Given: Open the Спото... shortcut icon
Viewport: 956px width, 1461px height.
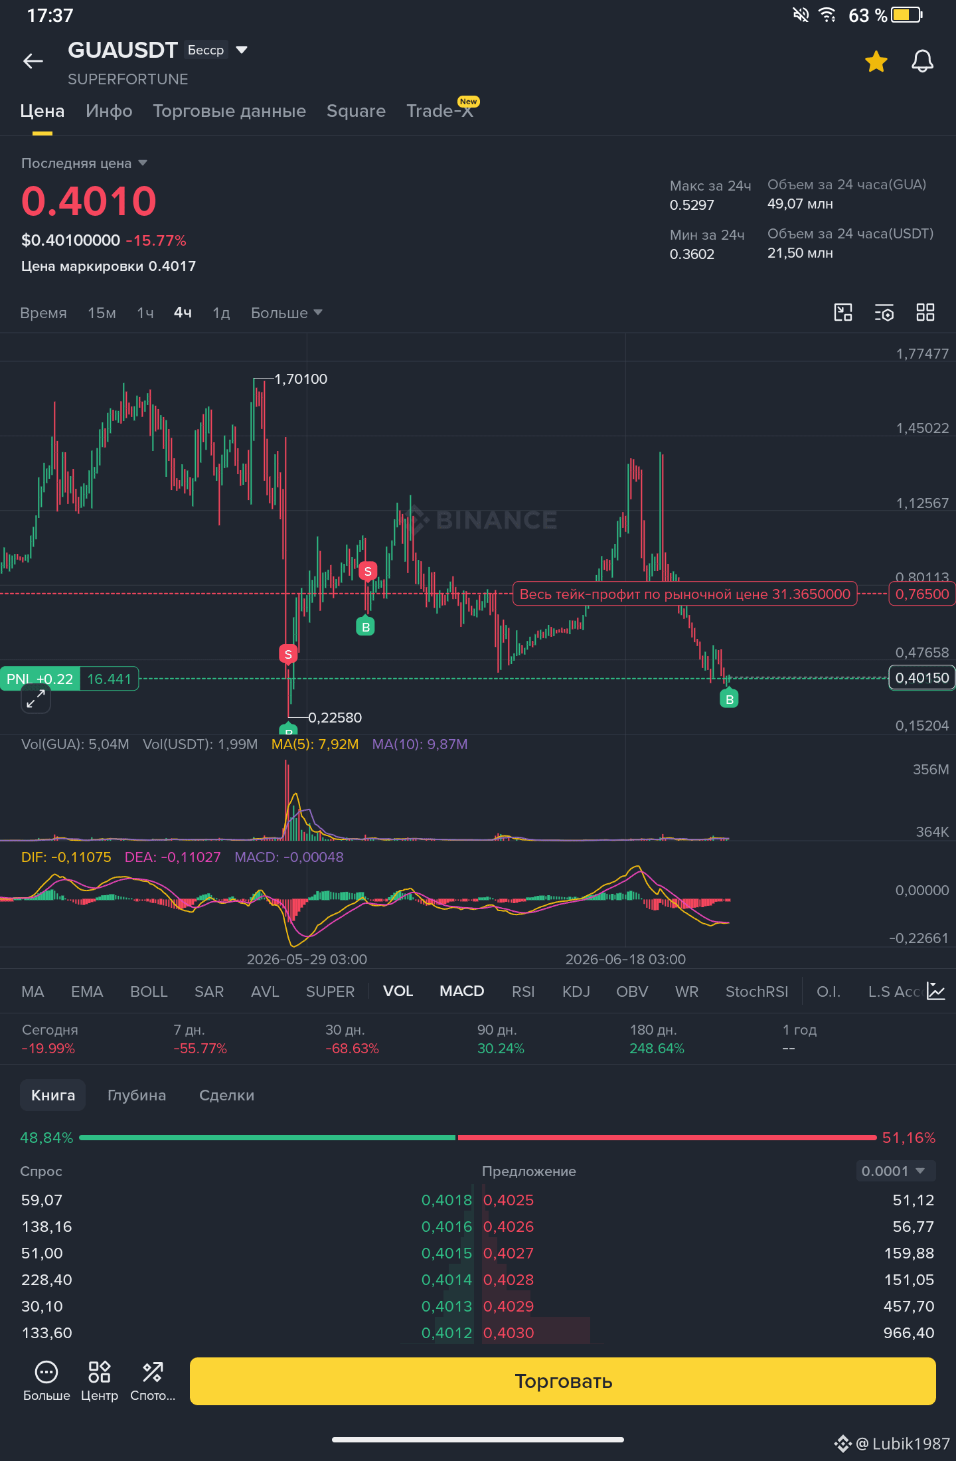Looking at the screenshot, I should point(153,1381).
